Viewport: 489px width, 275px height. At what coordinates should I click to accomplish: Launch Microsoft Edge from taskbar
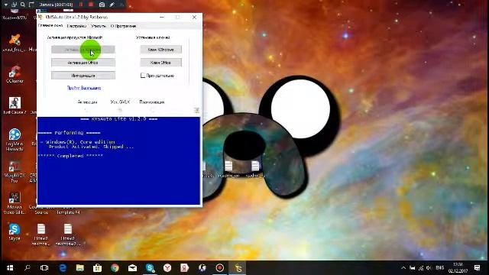(x=63, y=268)
